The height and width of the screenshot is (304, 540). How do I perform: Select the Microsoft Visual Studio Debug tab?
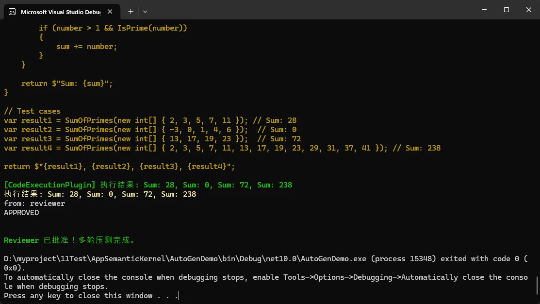[58, 12]
